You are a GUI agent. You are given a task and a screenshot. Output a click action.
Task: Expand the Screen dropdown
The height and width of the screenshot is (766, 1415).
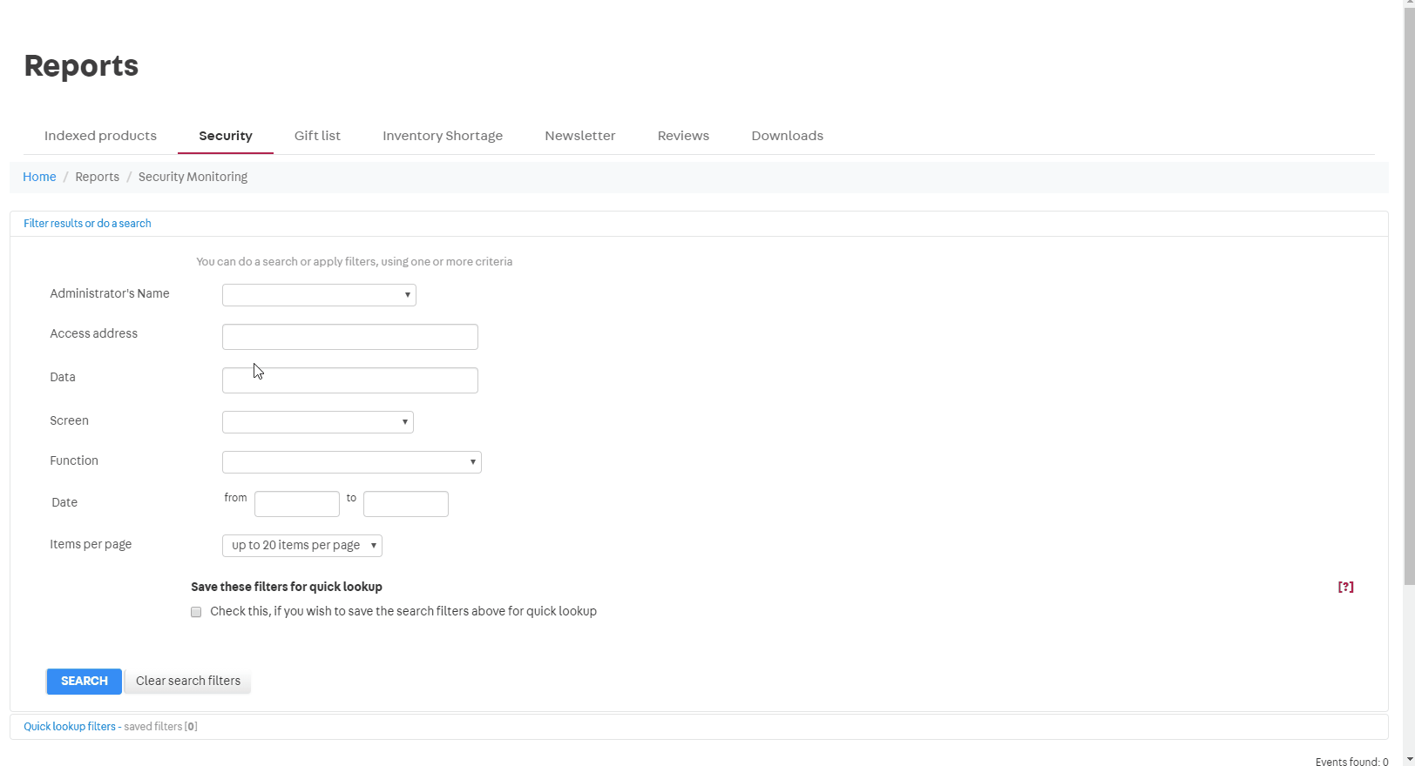[x=317, y=422]
